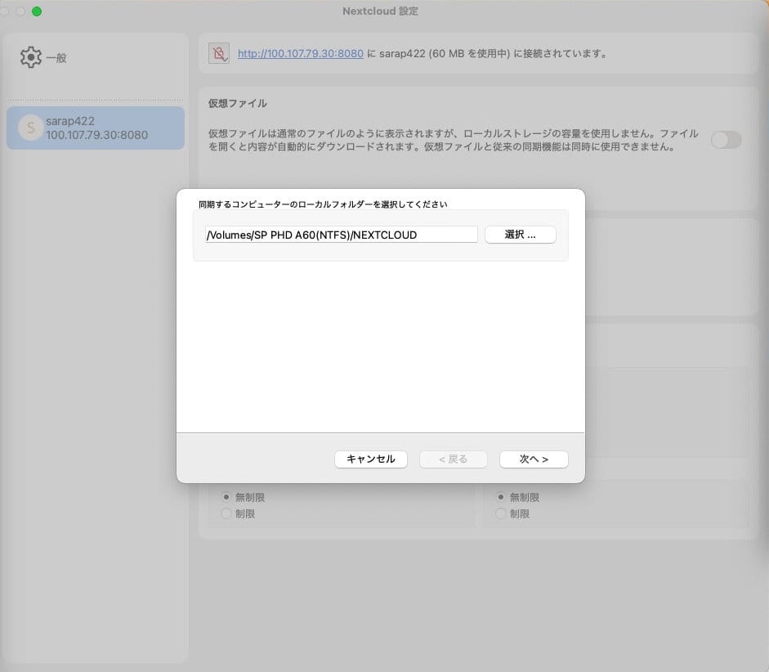This screenshot has width=769, height=672.
Task: Click the キャンセル cancel button
Action: pyautogui.click(x=371, y=459)
